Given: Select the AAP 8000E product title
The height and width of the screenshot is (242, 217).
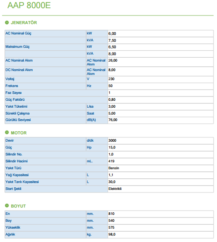Looking at the screenshot, I should 29,6.
